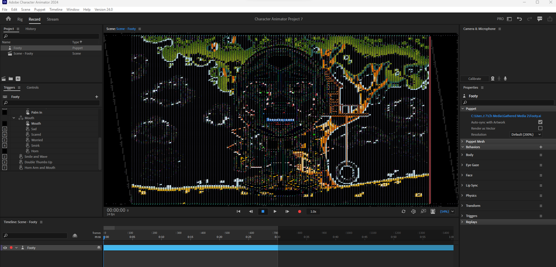556x267 pixels.
Task: Click the Calibrate button
Action: click(475, 79)
